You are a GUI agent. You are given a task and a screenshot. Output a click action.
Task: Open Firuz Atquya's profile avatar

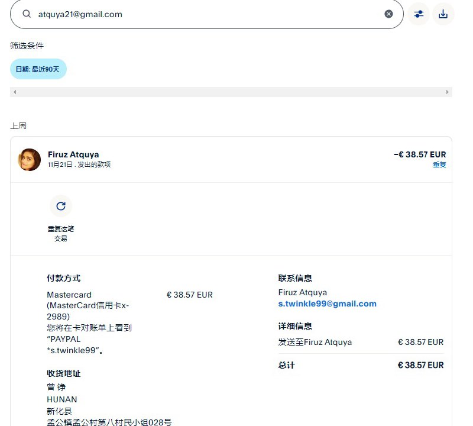point(30,160)
